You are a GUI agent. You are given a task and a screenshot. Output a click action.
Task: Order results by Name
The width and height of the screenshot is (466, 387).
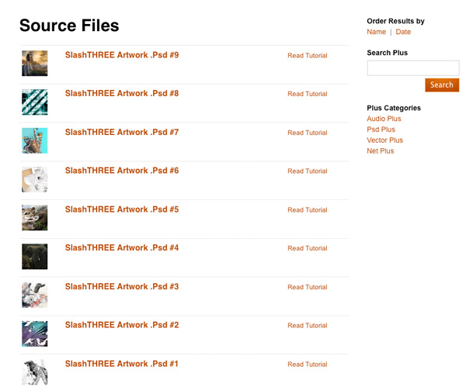pyautogui.click(x=376, y=32)
